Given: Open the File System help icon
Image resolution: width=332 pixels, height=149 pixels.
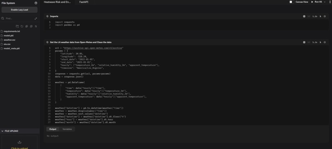Looking at the screenshot, I should 36,3.
